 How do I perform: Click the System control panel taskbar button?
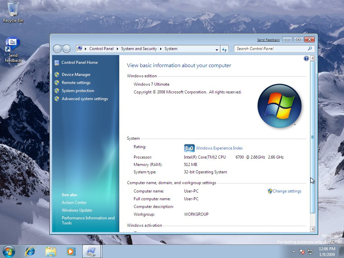pyautogui.click(x=91, y=251)
